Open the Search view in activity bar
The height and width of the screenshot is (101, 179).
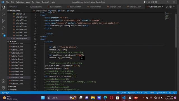coord(3,14)
